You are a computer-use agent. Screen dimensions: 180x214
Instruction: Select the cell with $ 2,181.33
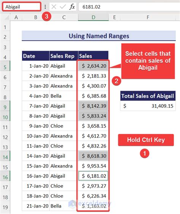93,76
